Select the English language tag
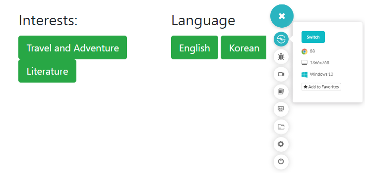366x178 pixels. click(195, 47)
